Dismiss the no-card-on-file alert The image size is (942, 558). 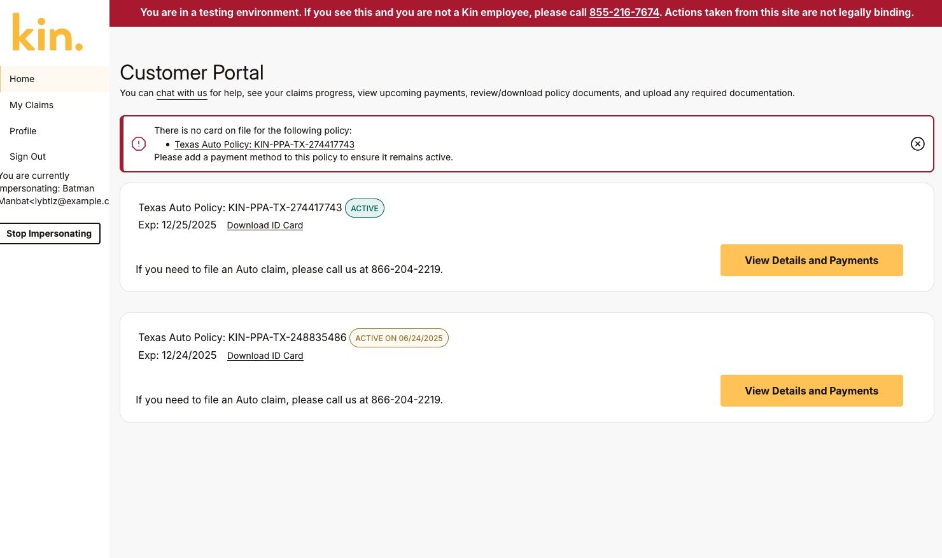[917, 144]
